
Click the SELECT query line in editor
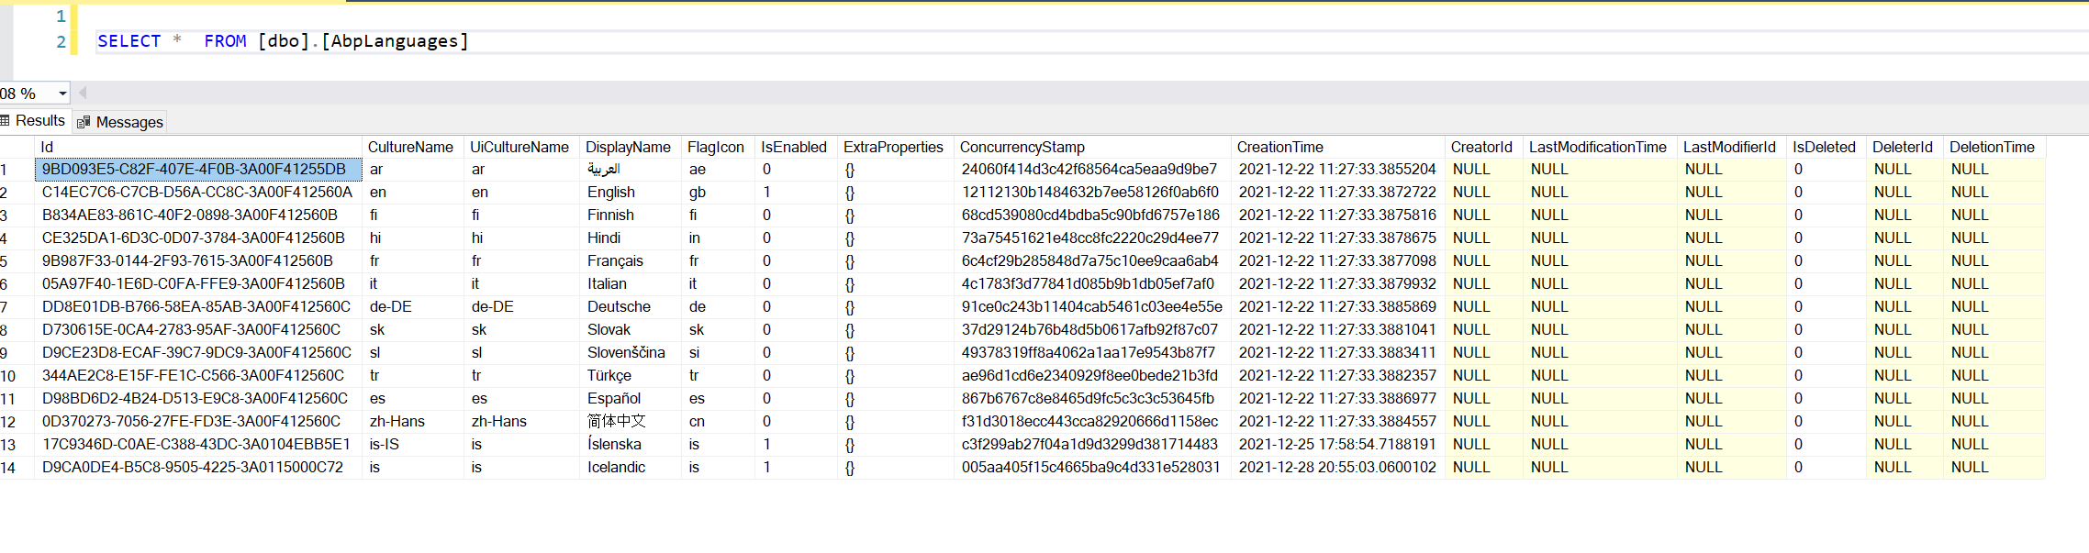coord(283,41)
